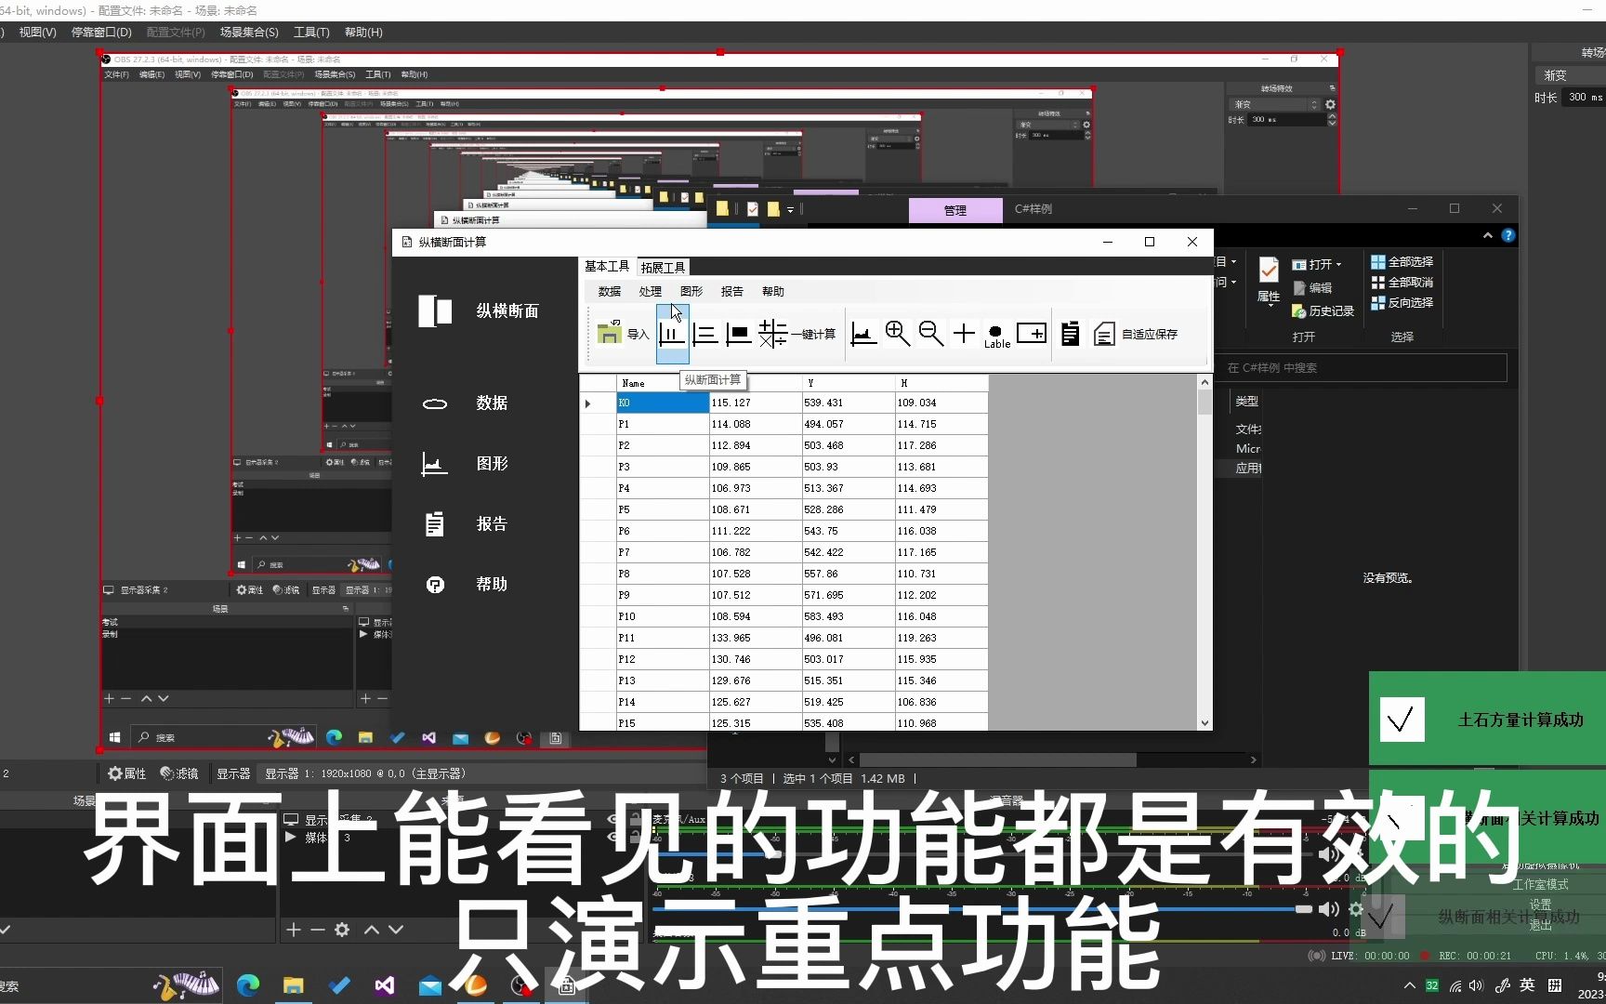Open the 图形 panel in the sidebar

(x=492, y=464)
